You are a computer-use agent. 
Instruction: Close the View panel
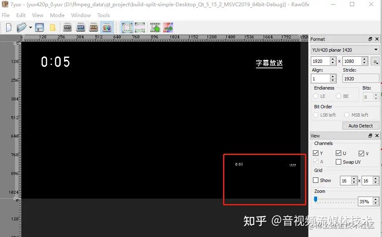377,135
